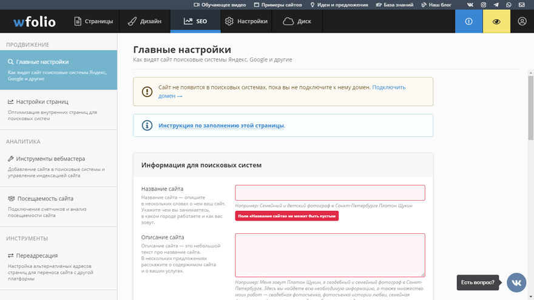Open the VK social icon in top bar
Viewport: 534px width, 300px height.
(x=470, y=5)
